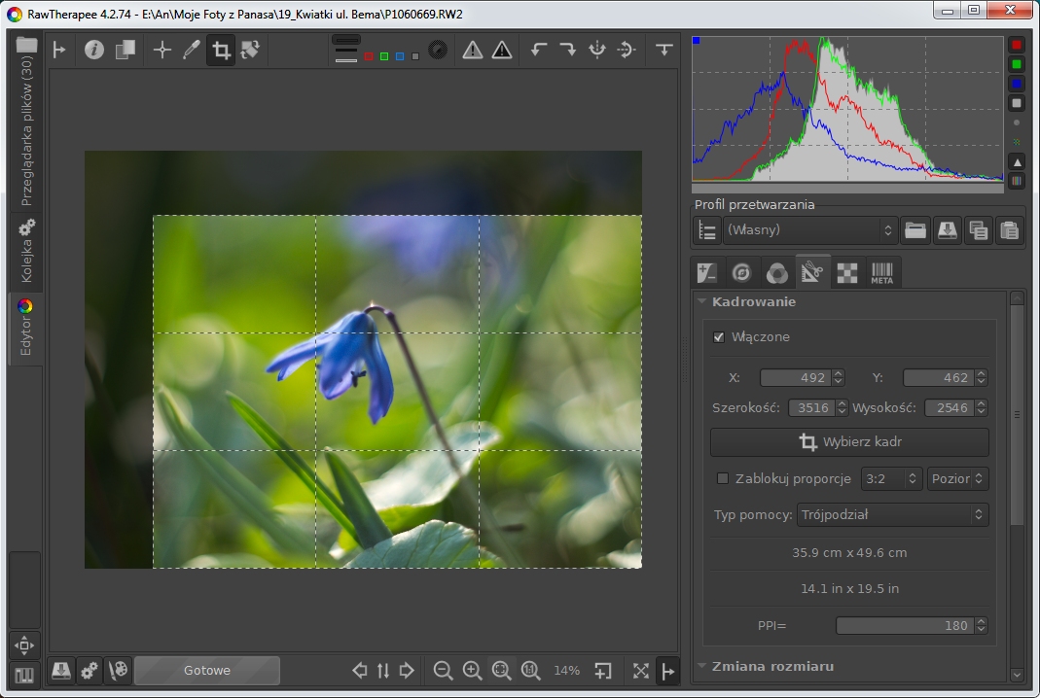Viewport: 1040px width, 698px height.
Task: Show image info overlay icon
Action: 94,50
